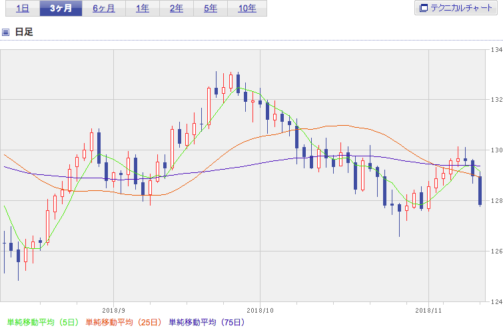
Task: Click the 2018/11 date axis label
Action: tap(428, 311)
